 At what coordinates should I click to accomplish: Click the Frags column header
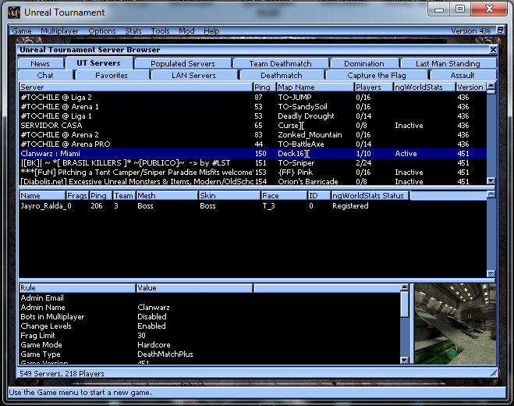tap(77, 196)
